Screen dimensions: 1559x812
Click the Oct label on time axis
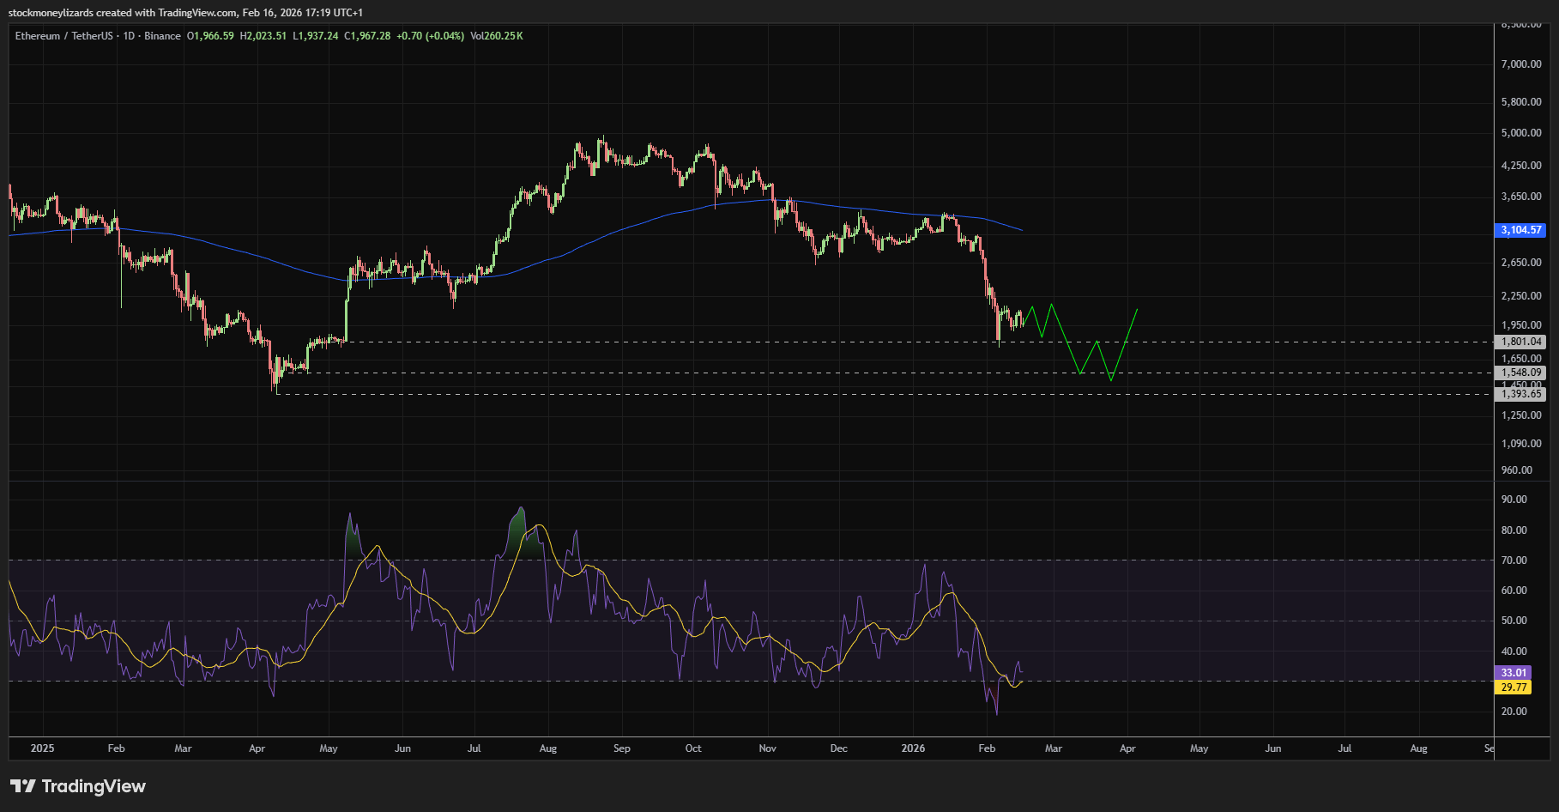point(693,748)
